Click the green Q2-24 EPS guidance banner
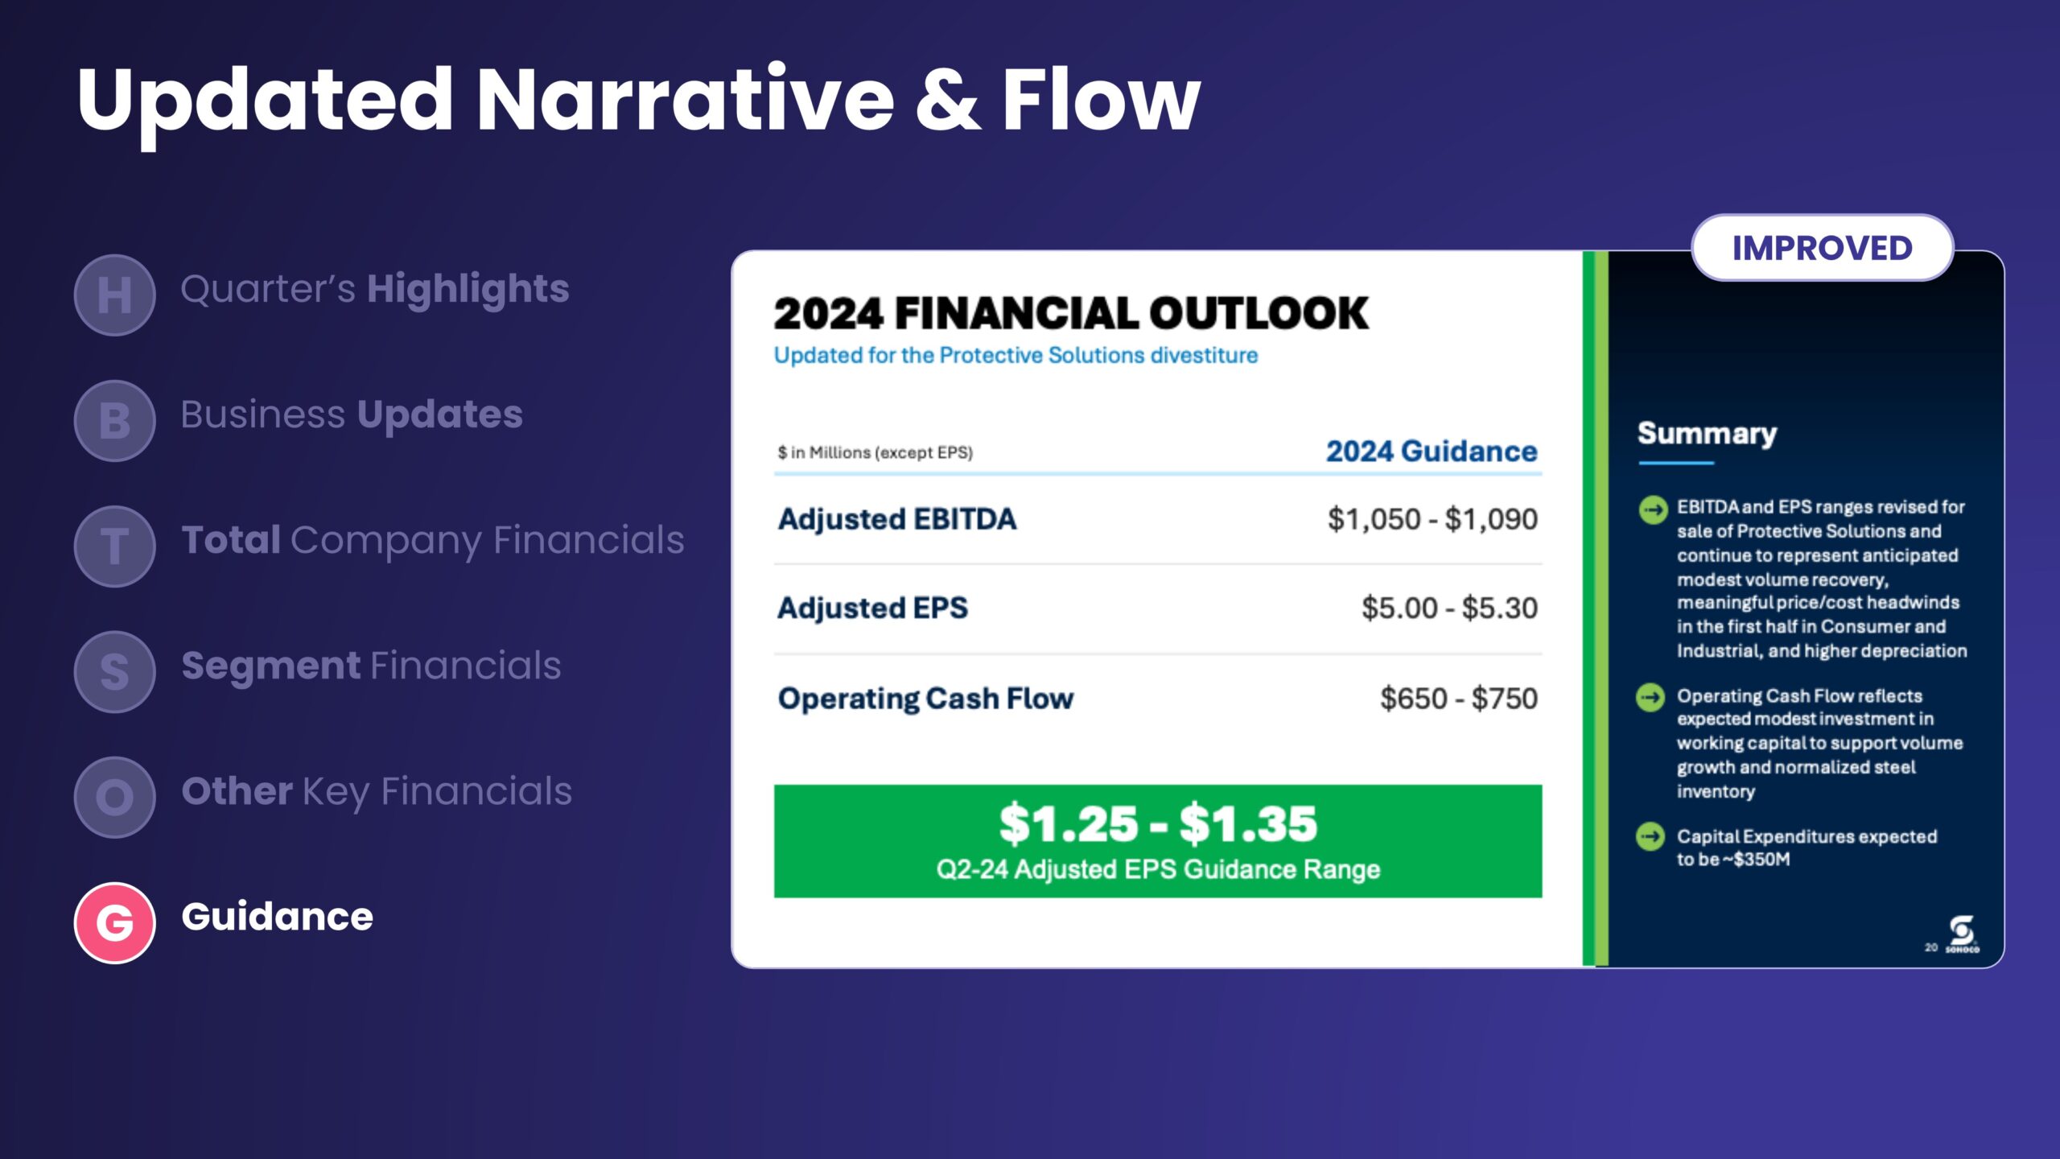The width and height of the screenshot is (2060, 1159). click(x=1157, y=841)
